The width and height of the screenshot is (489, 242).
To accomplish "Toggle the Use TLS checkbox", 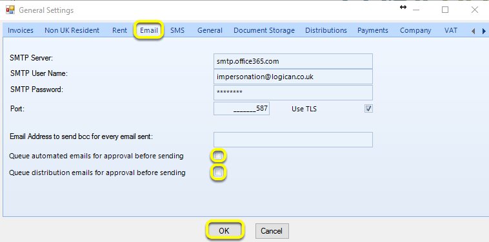I will [368, 109].
